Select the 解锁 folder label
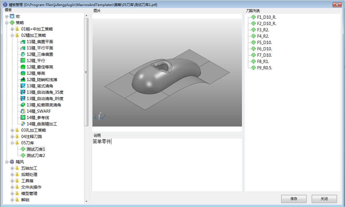 click(x=25, y=200)
